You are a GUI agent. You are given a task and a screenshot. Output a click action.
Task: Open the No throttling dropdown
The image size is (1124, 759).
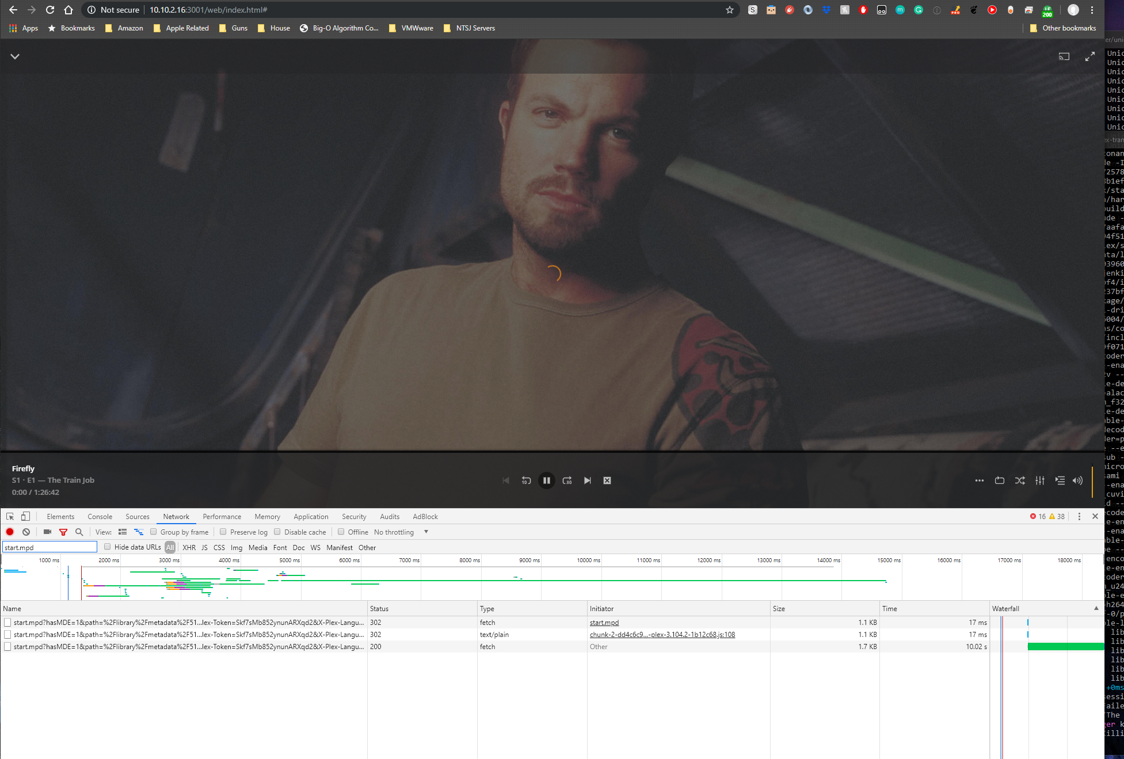pos(401,532)
